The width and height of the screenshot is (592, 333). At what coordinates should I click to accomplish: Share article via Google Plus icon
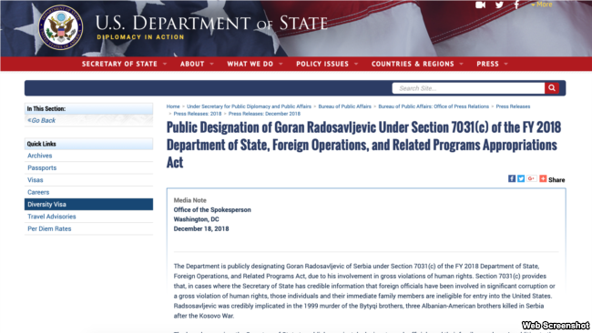click(x=532, y=178)
